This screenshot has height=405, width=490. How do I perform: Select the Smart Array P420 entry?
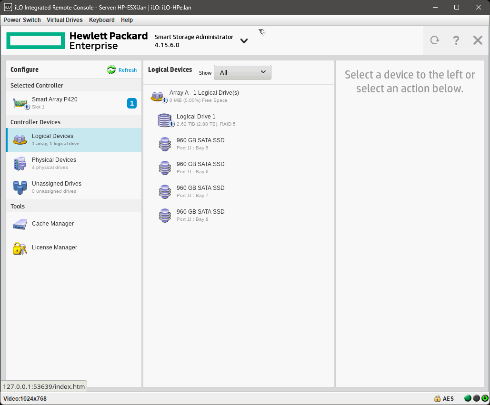[74, 103]
